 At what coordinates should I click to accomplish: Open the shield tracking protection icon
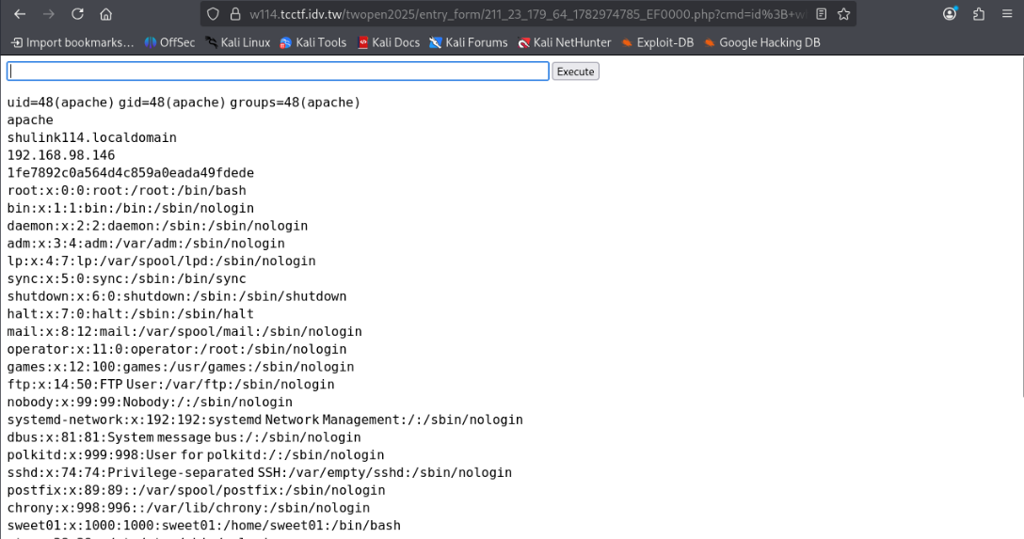click(213, 14)
